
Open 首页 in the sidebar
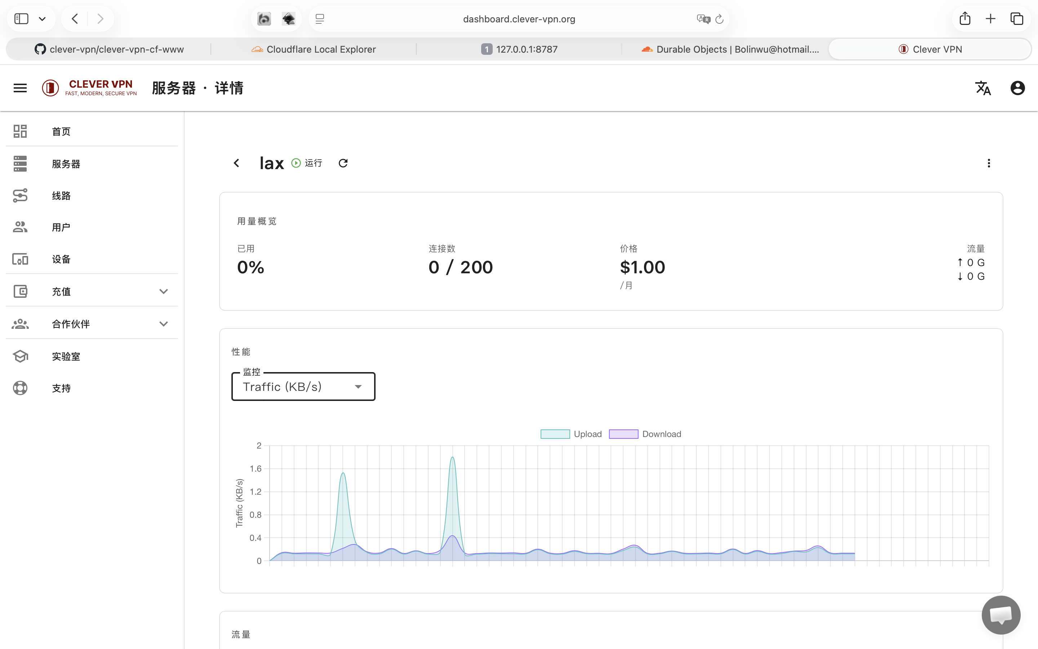(92, 131)
